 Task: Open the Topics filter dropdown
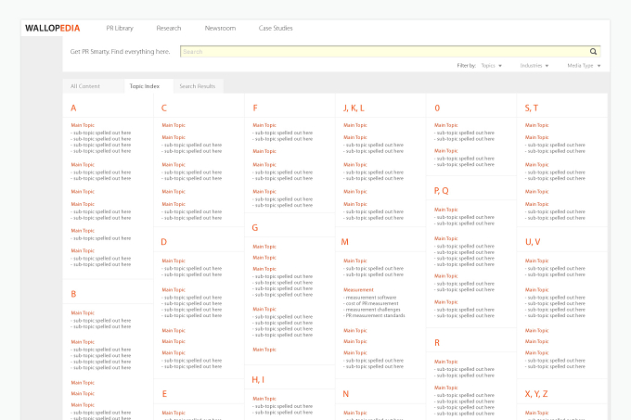(492, 66)
